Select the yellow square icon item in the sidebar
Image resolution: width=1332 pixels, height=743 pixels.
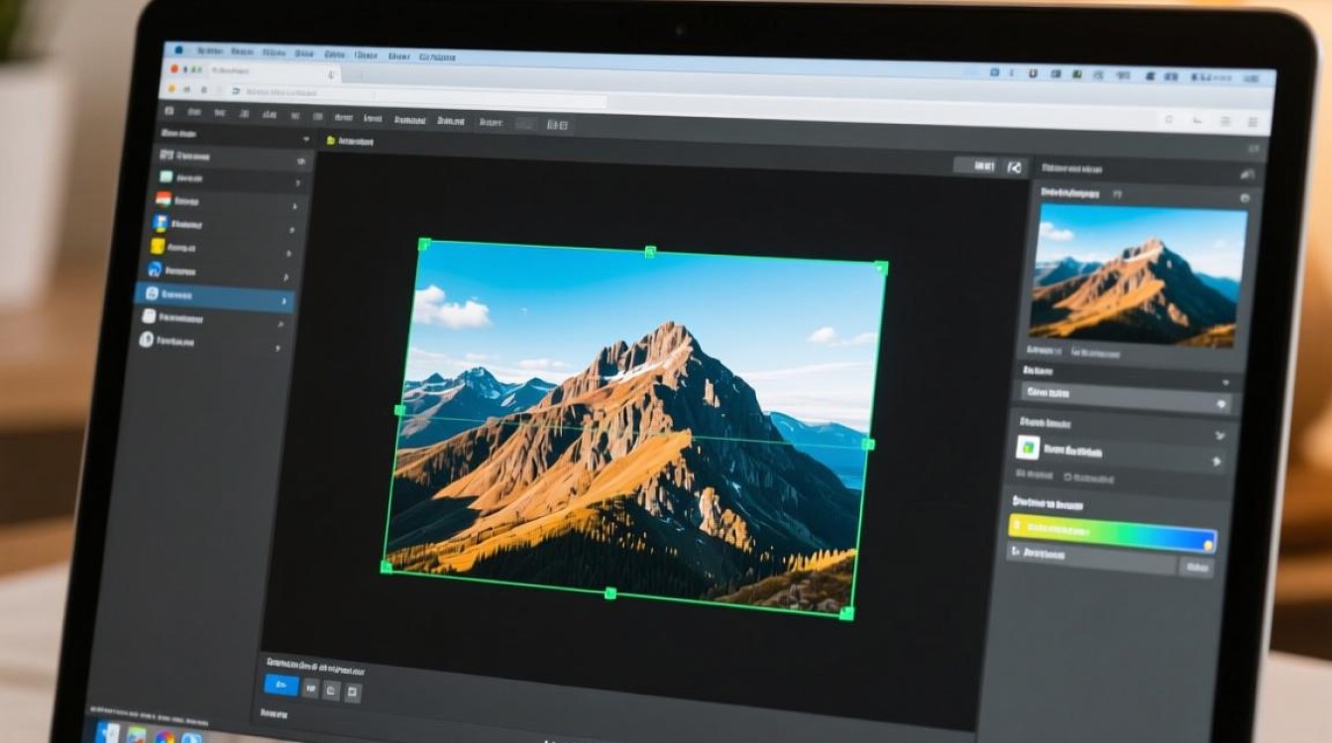(x=158, y=246)
